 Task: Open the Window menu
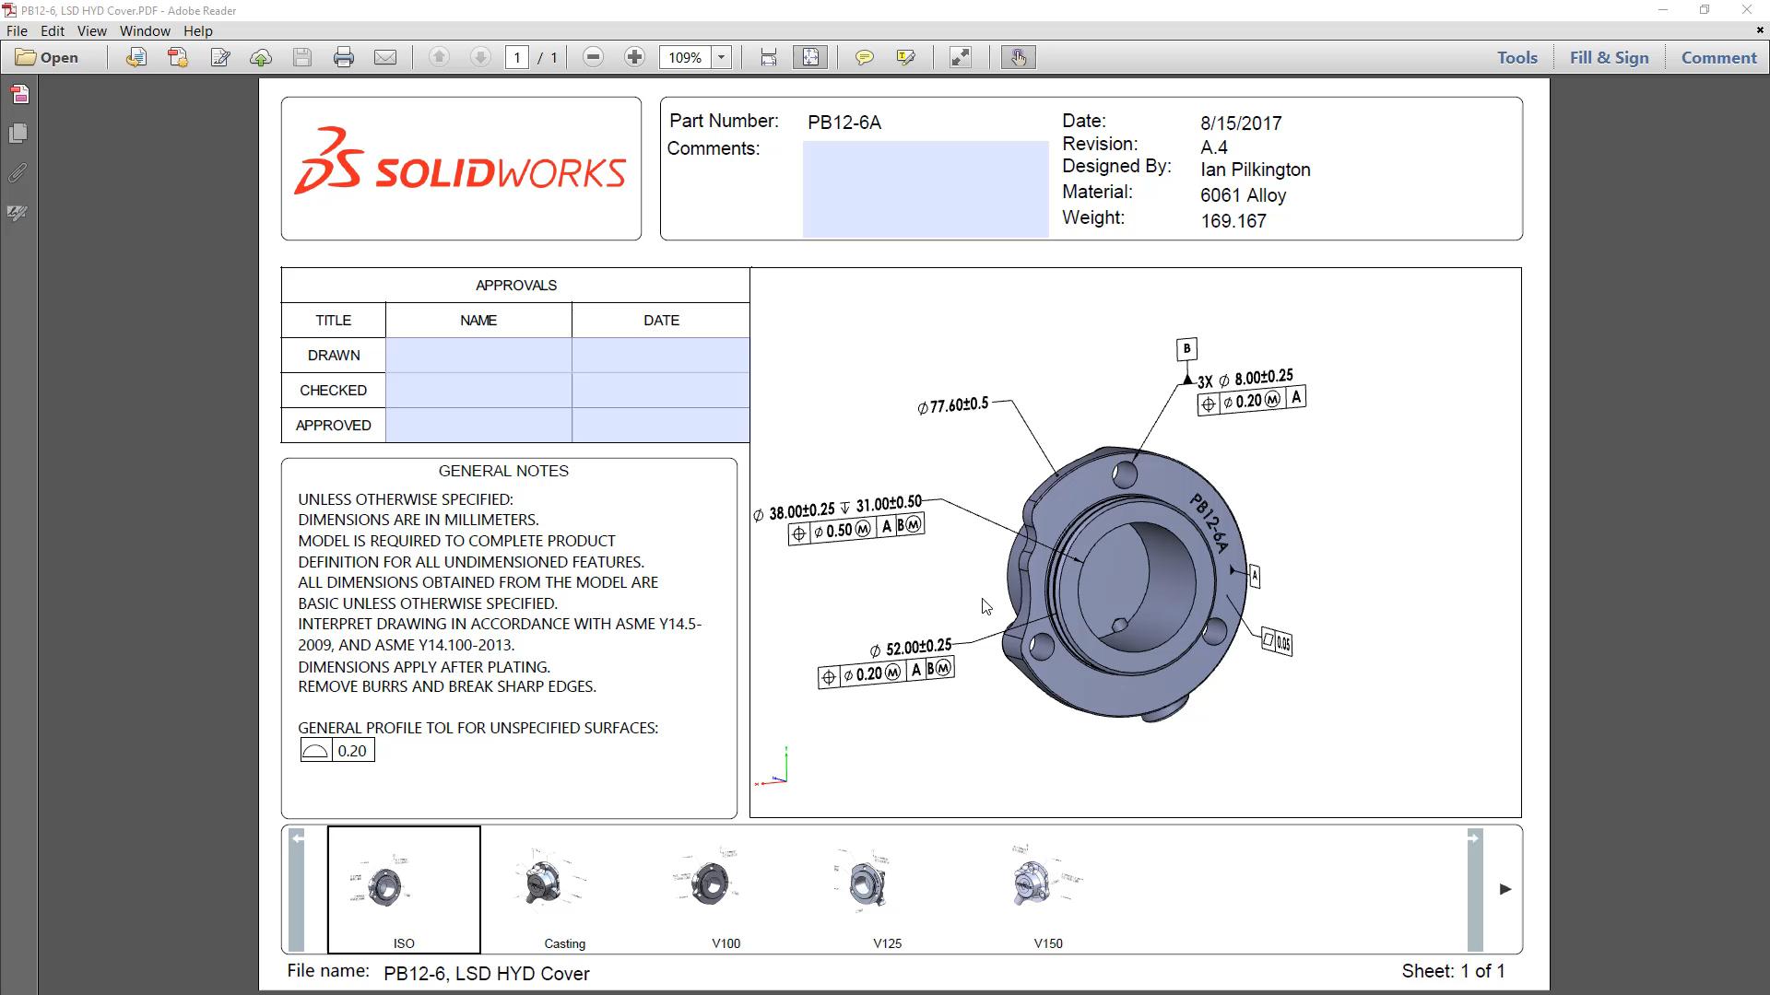tap(145, 30)
